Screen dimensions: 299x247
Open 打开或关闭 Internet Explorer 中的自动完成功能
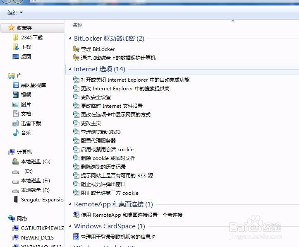point(135,80)
